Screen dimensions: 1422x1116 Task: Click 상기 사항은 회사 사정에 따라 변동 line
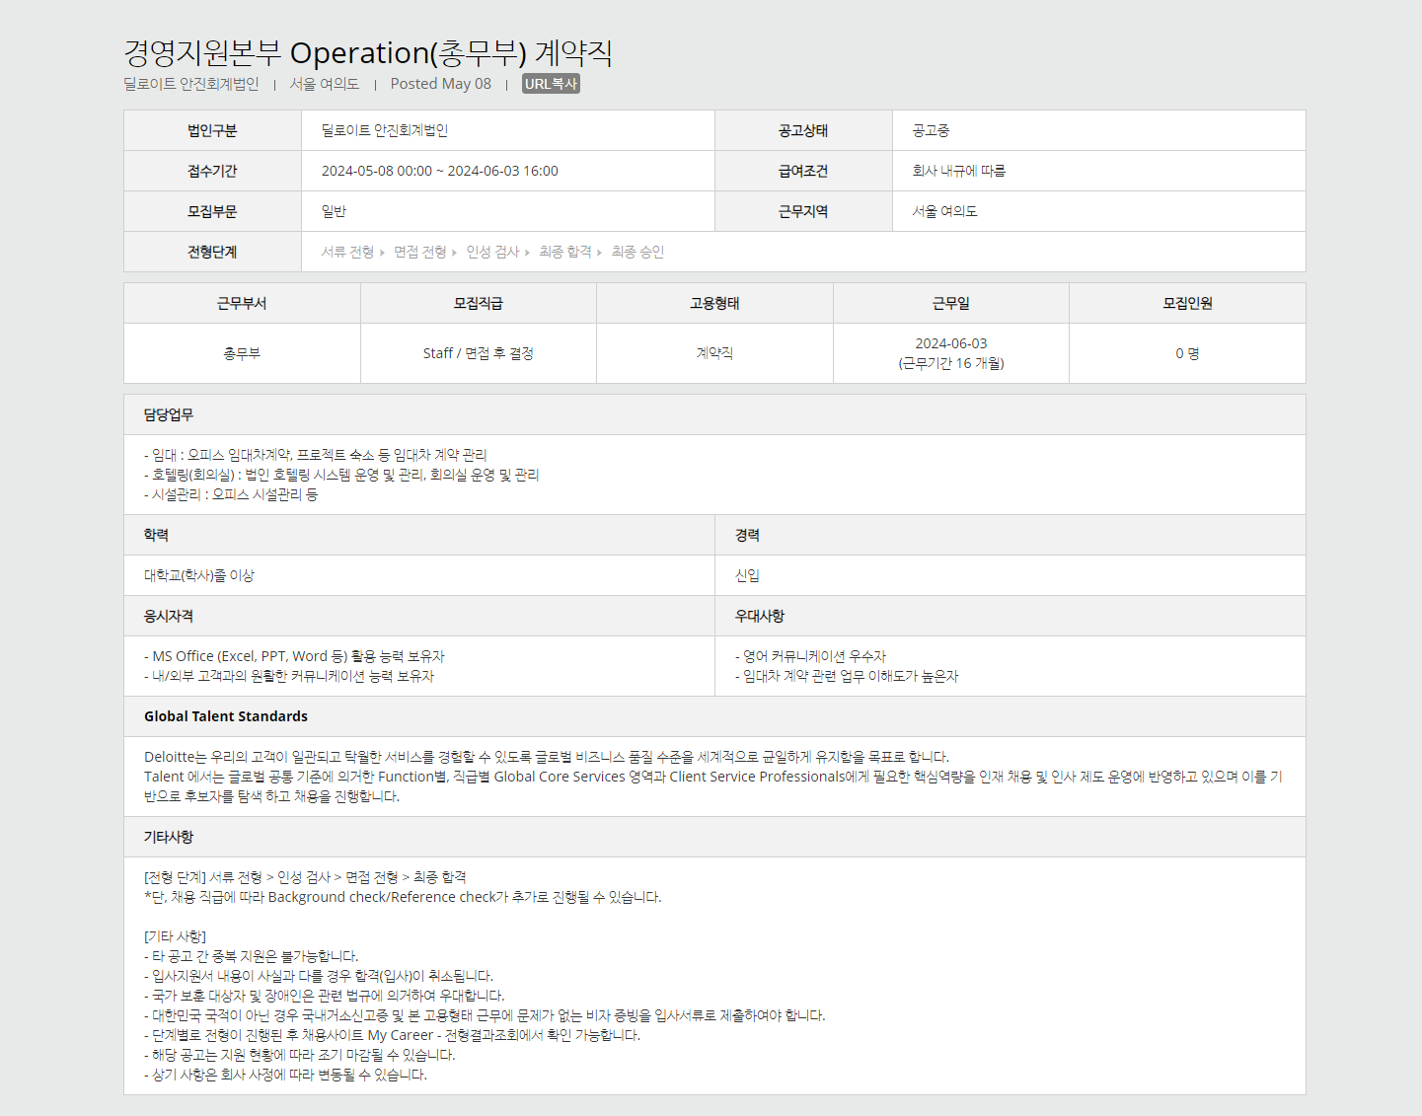tap(286, 1075)
